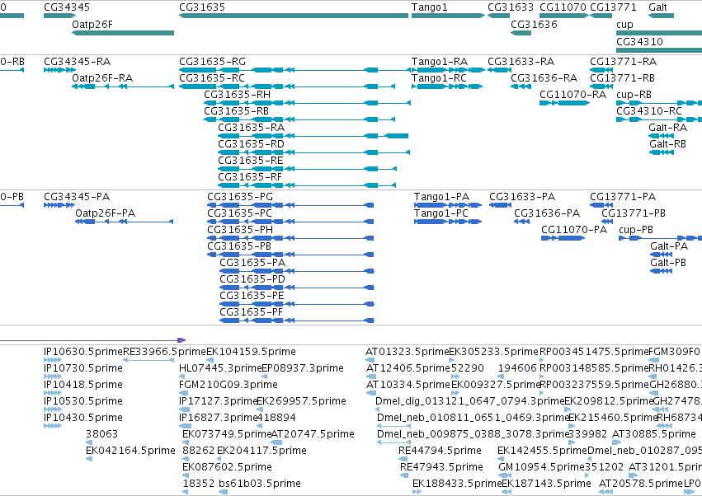Click the CG31635-PB protein label
Viewport: 702px width, 496px height.
click(x=239, y=246)
